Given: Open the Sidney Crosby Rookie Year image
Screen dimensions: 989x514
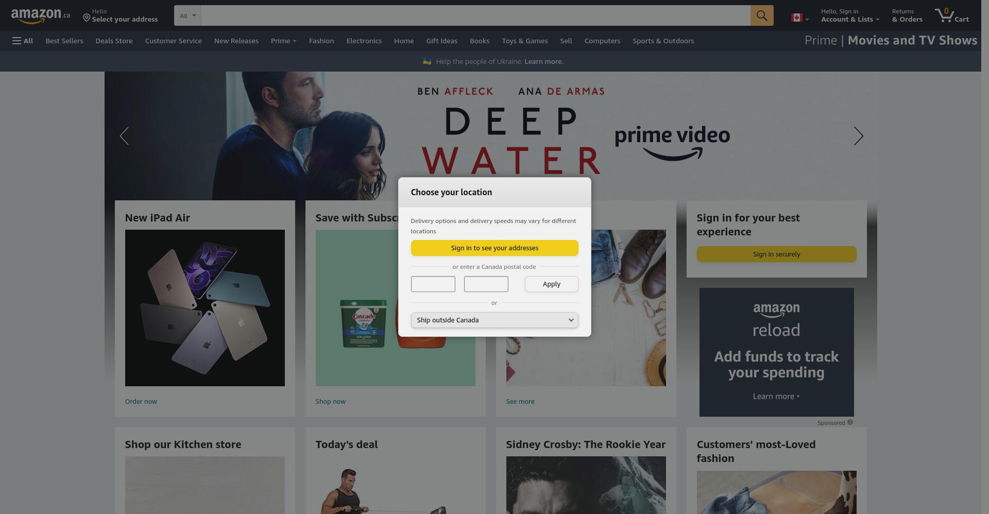Looking at the screenshot, I should click(x=586, y=485).
